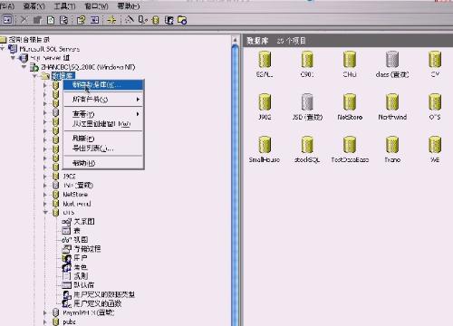Expand the NetStore database tree node

(x=45, y=195)
